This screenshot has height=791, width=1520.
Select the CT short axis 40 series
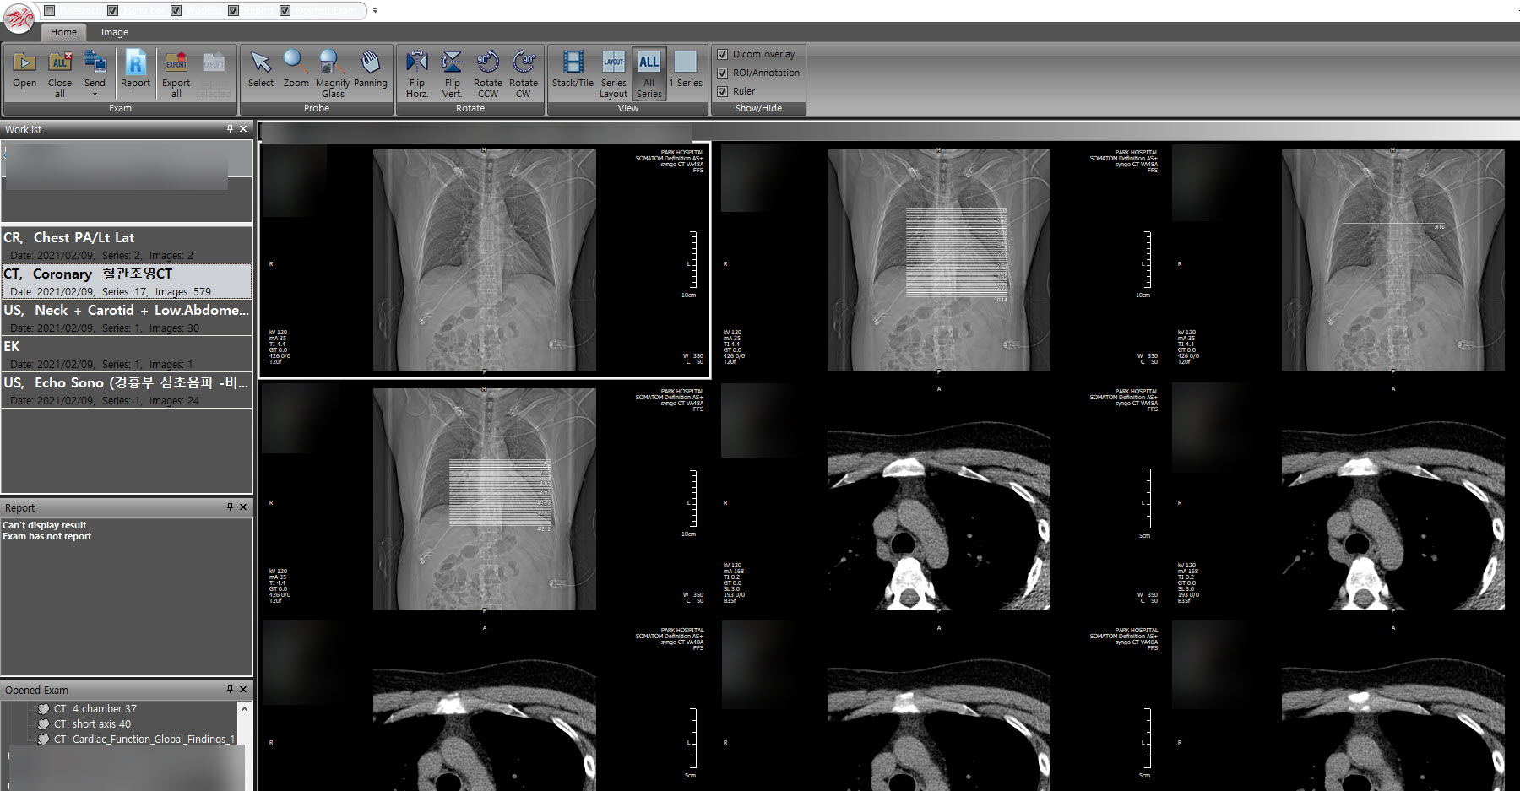92,724
